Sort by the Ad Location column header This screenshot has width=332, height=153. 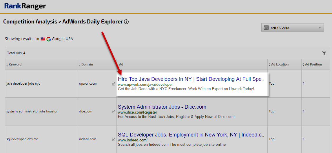click(280, 64)
